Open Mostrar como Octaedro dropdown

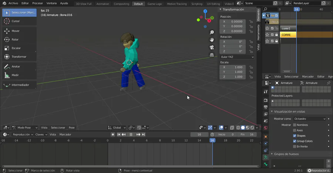coord(310,119)
